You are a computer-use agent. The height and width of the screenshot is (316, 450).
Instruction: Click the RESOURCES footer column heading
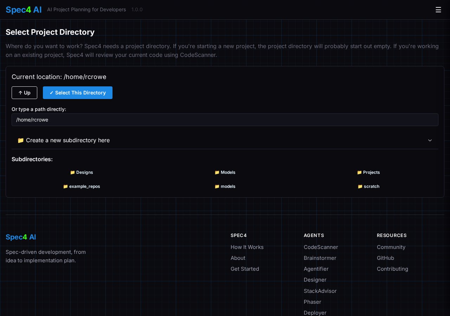pyautogui.click(x=392, y=235)
